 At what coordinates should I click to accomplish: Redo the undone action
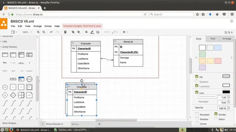58,32
